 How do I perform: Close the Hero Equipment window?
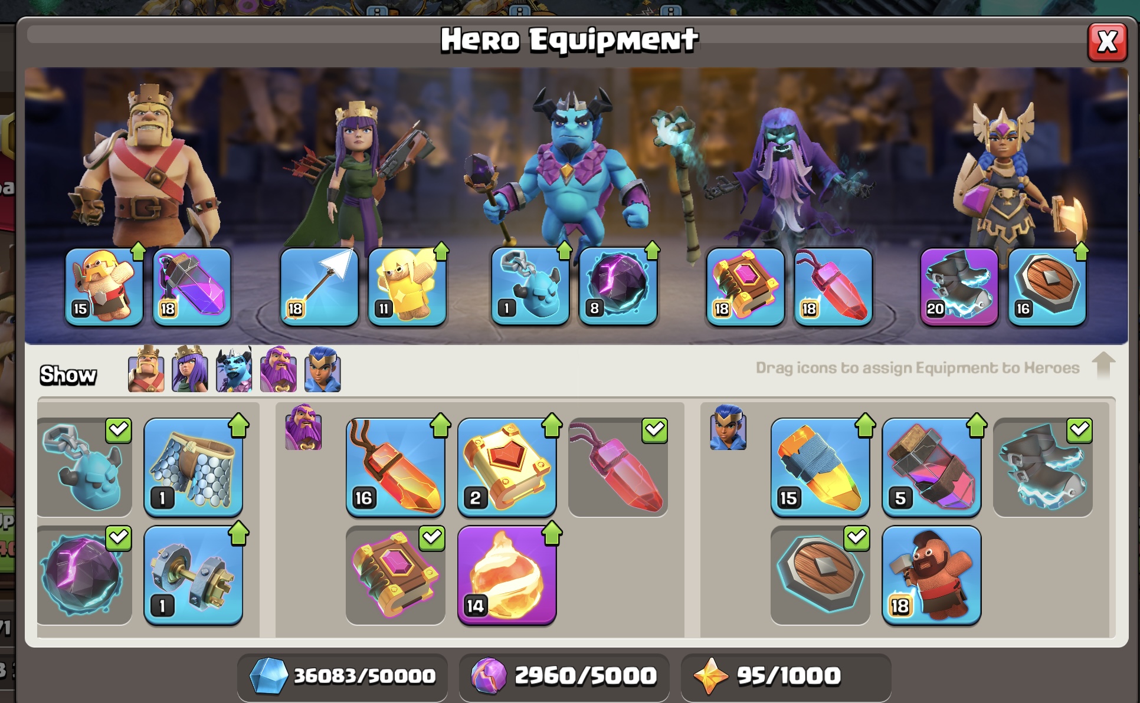1108,42
